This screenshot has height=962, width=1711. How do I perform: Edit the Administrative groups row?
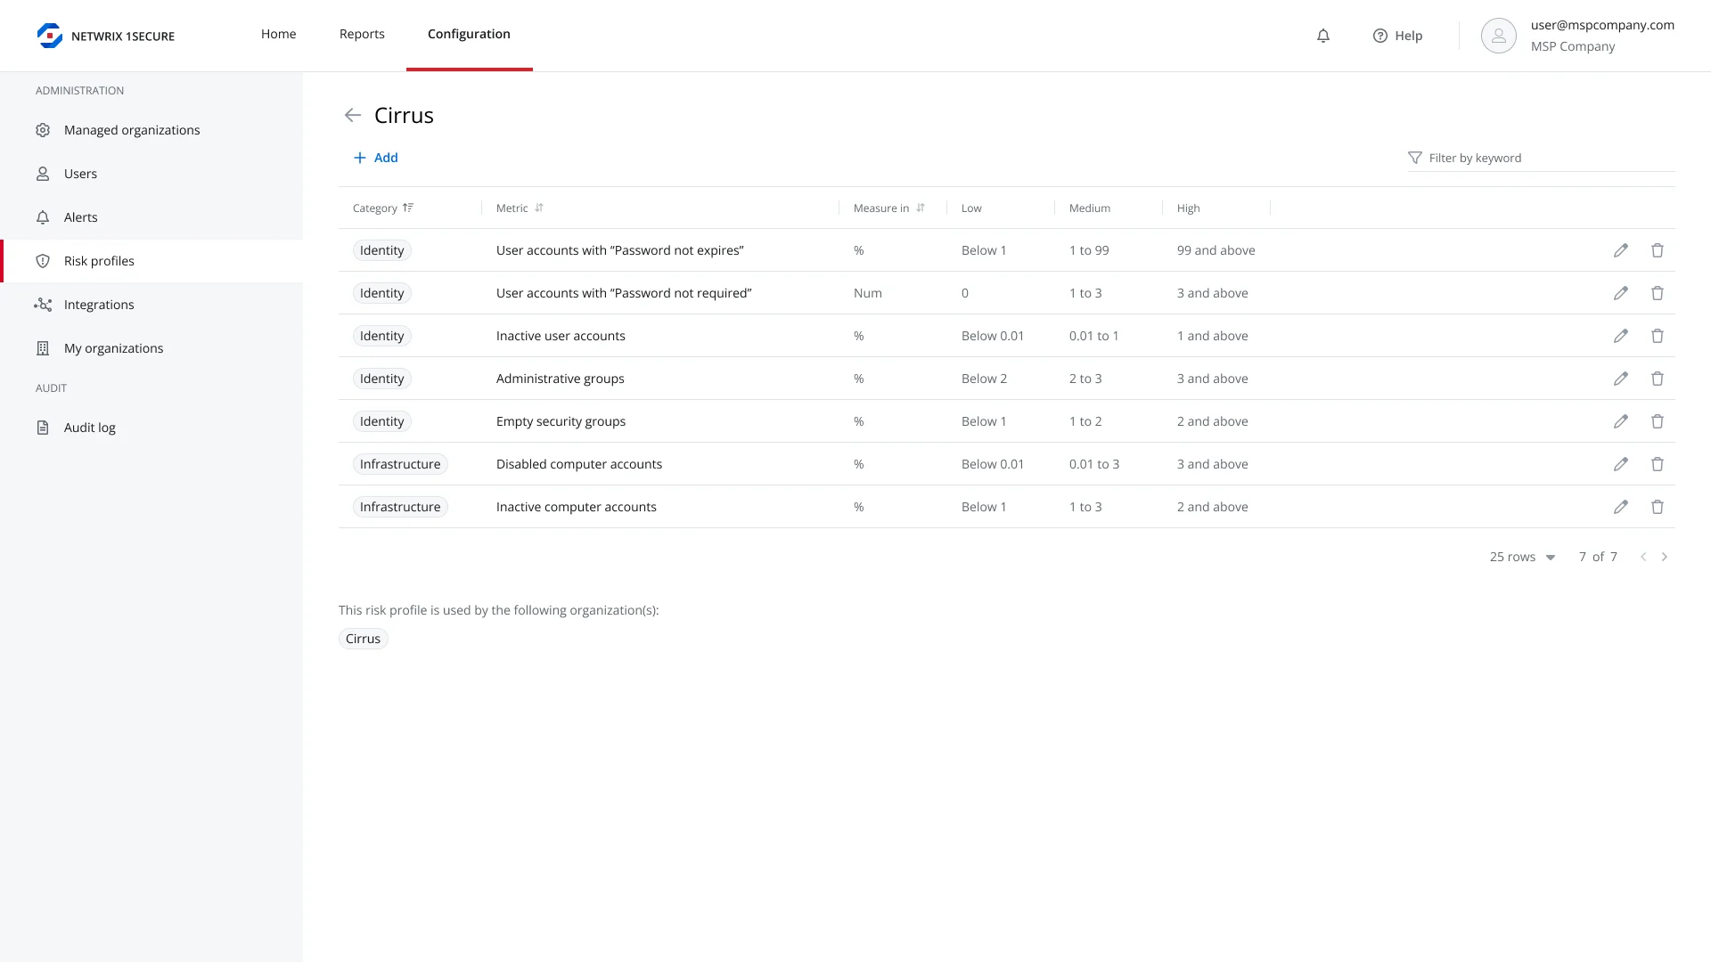tap(1621, 379)
